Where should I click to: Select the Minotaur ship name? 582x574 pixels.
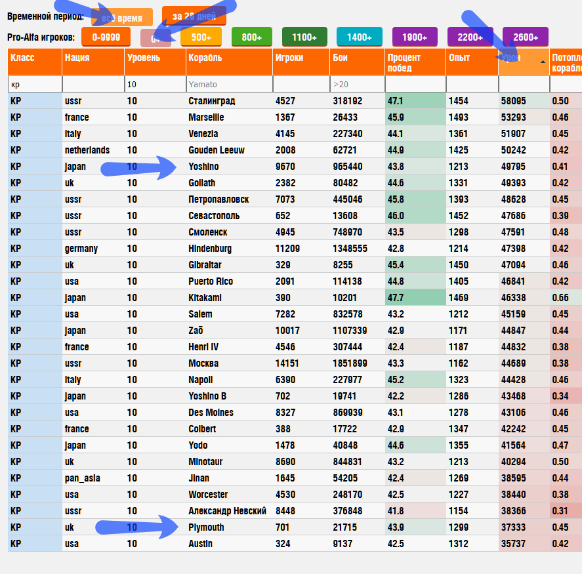click(x=205, y=462)
